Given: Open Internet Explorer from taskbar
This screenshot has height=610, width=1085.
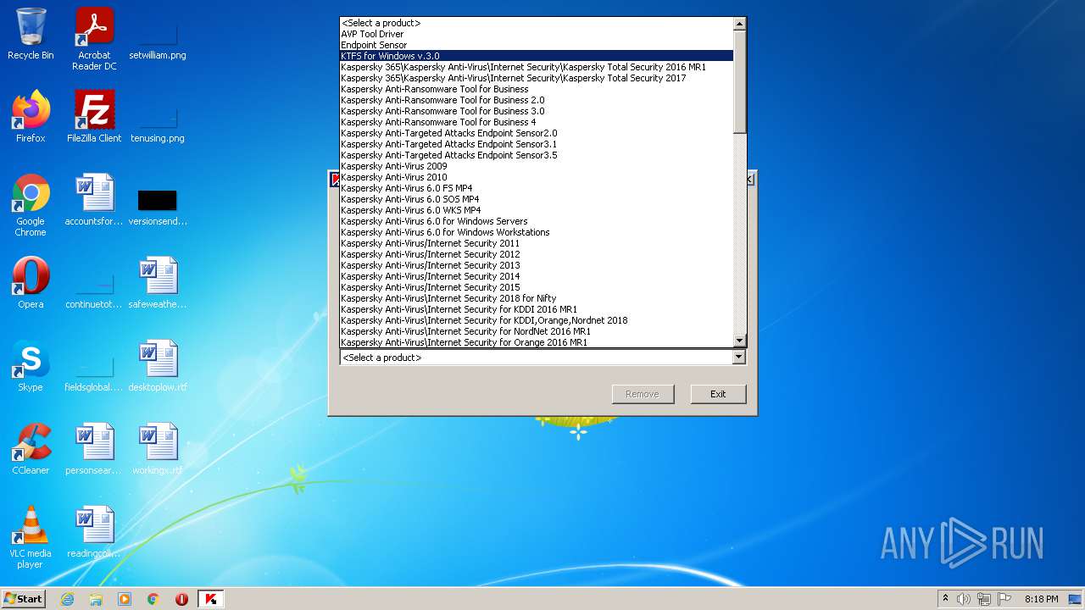Looking at the screenshot, I should (67, 599).
